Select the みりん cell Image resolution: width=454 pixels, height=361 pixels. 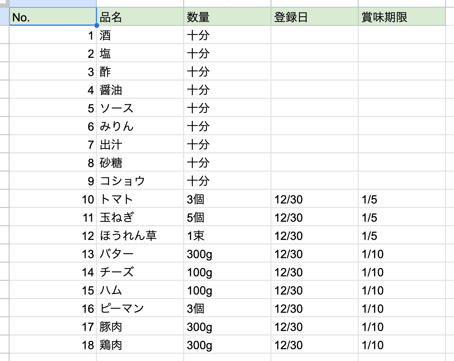click(x=140, y=127)
